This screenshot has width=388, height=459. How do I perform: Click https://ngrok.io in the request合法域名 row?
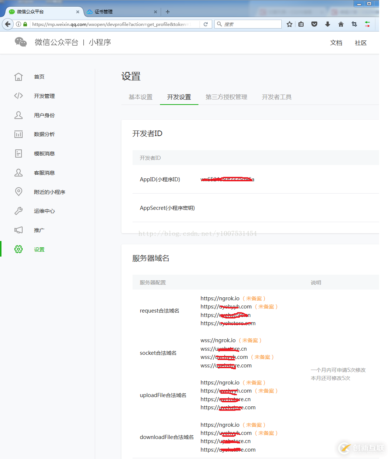point(220,298)
